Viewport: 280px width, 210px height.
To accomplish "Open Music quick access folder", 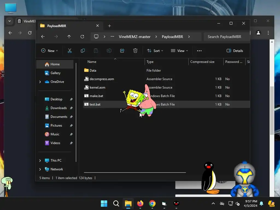I will pyautogui.click(x=55, y=134).
